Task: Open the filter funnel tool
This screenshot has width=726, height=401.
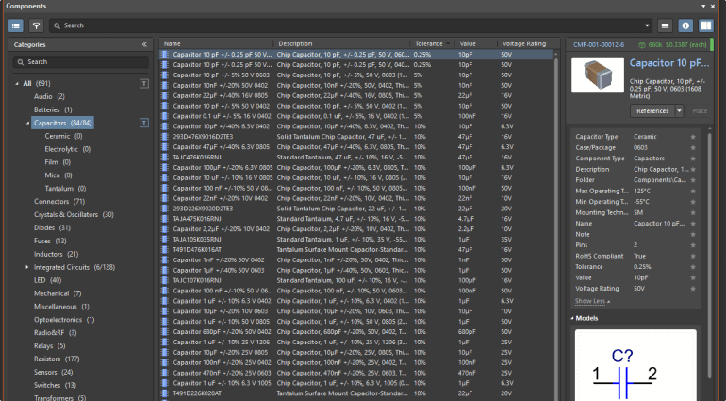Action: pos(36,25)
